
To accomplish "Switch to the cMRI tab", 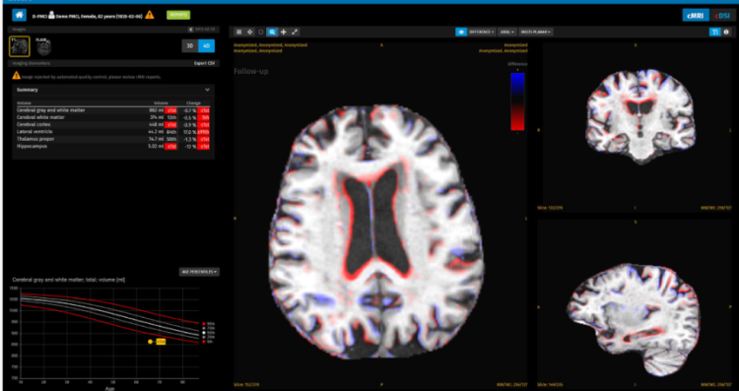I will pyautogui.click(x=696, y=15).
